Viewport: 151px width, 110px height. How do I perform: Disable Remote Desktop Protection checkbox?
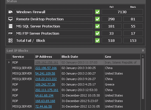(x=97, y=19)
